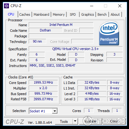
Task: Open the Mainboard tab
Action: pyautogui.click(x=41, y=15)
